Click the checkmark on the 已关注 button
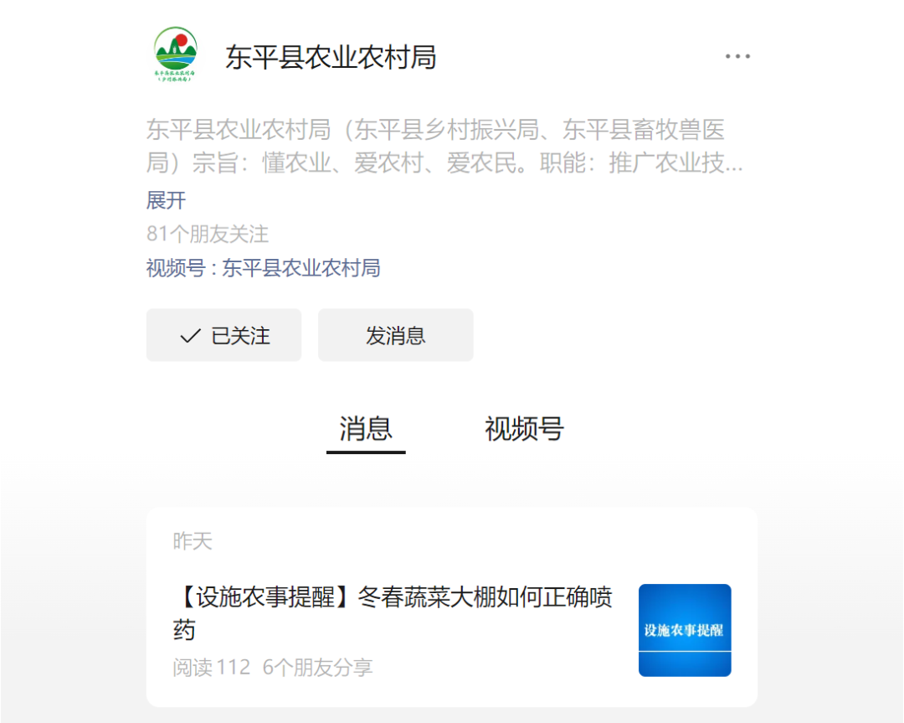904x723 pixels. (190, 335)
